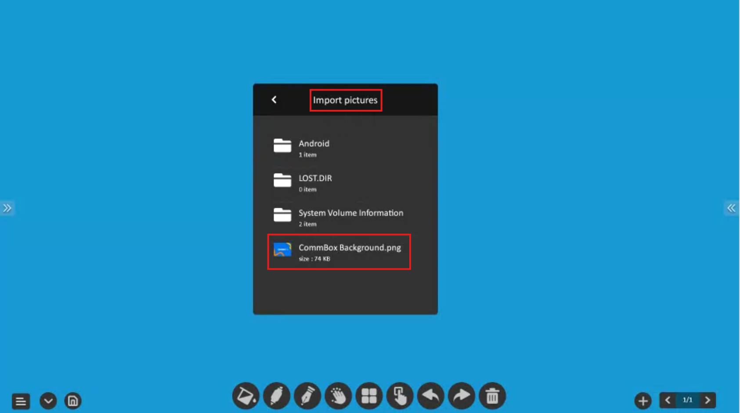Open the four-square grid tool
This screenshot has width=740, height=413.
pos(369,396)
